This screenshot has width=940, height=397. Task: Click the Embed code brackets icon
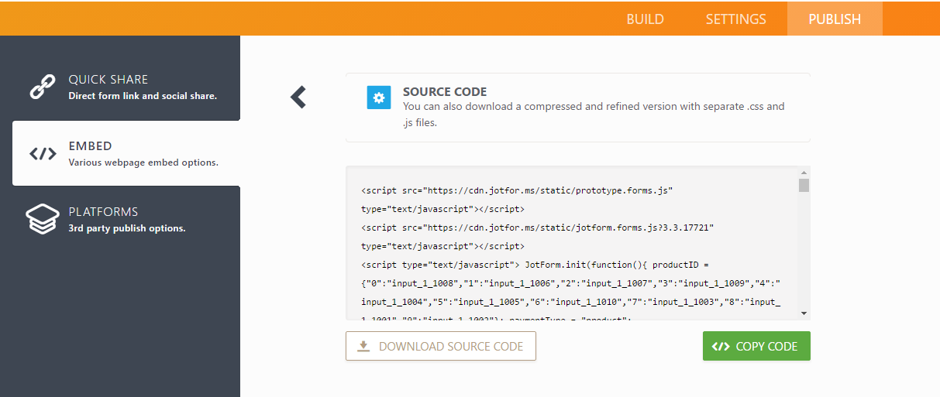(x=43, y=153)
